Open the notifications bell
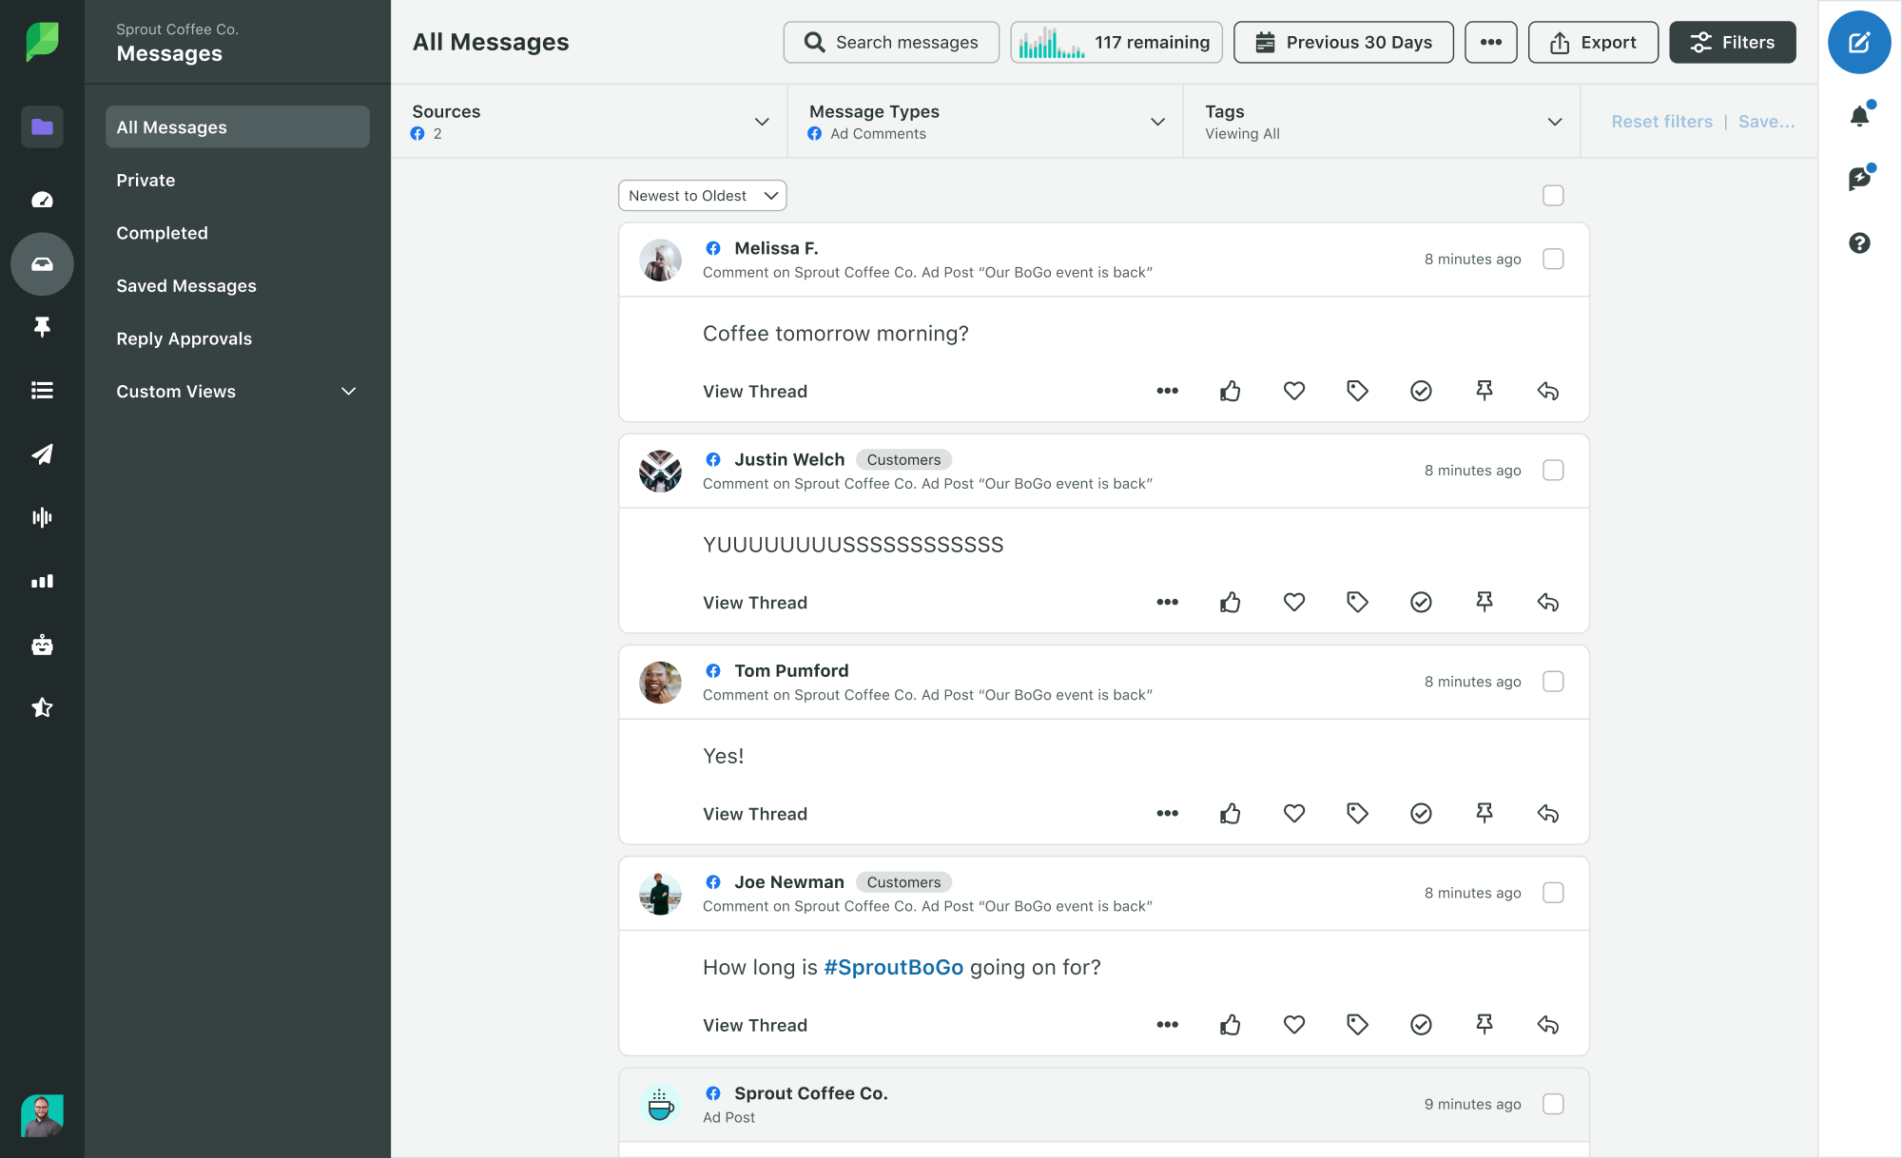1902x1158 pixels. 1859,116
